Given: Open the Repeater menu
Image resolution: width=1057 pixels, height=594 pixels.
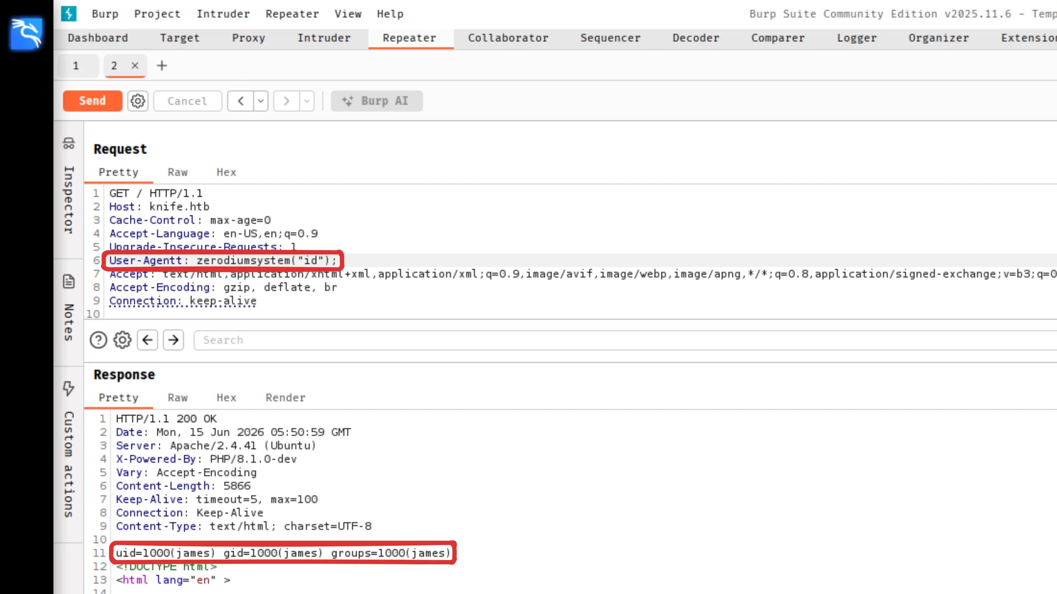Looking at the screenshot, I should pyautogui.click(x=292, y=14).
